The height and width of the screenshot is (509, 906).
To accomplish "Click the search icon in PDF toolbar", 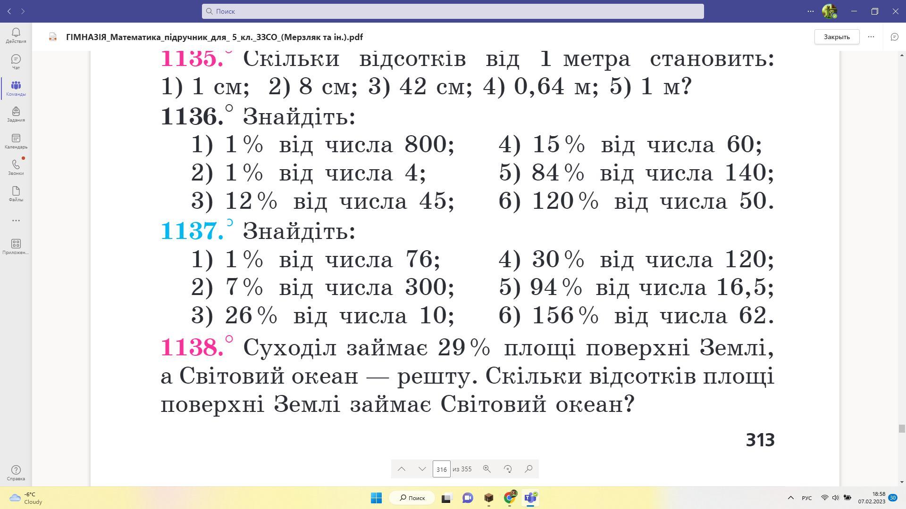I will pyautogui.click(x=528, y=469).
